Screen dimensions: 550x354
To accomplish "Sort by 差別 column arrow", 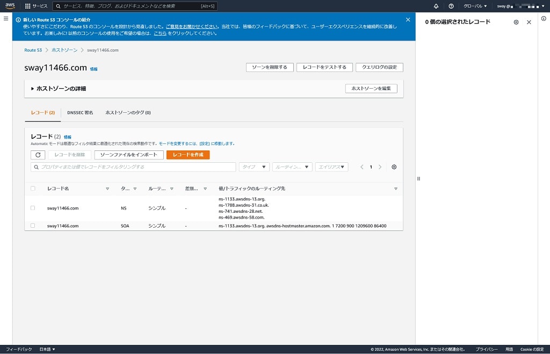I will click(205, 189).
